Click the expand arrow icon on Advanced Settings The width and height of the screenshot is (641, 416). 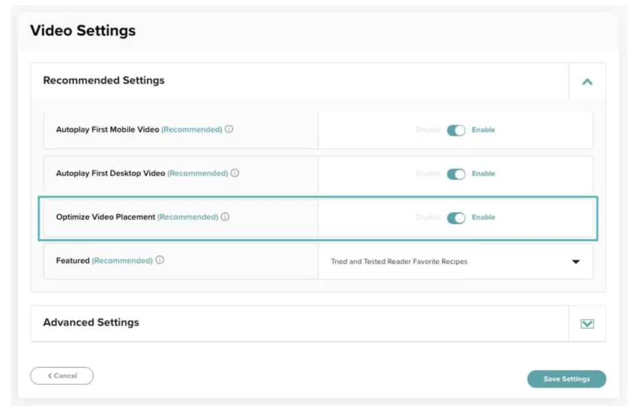coord(587,322)
